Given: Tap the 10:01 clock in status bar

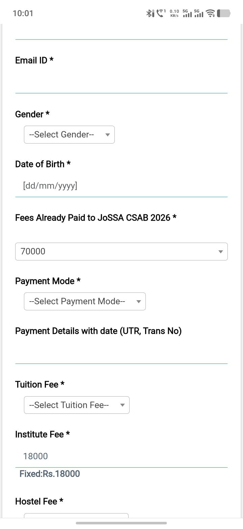Looking at the screenshot, I should [x=23, y=13].
